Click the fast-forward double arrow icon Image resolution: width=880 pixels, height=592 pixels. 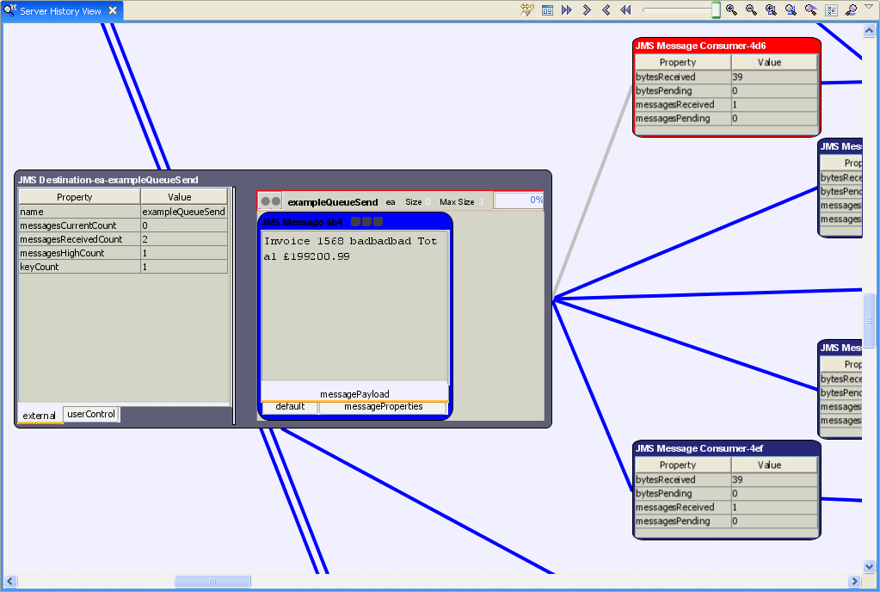(x=567, y=10)
